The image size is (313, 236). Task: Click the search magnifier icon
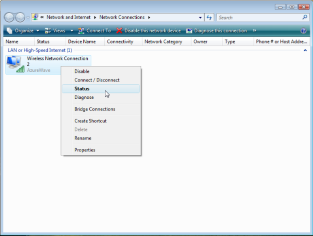[305, 17]
